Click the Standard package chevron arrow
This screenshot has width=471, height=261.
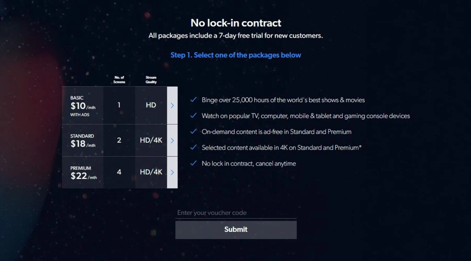(172, 140)
